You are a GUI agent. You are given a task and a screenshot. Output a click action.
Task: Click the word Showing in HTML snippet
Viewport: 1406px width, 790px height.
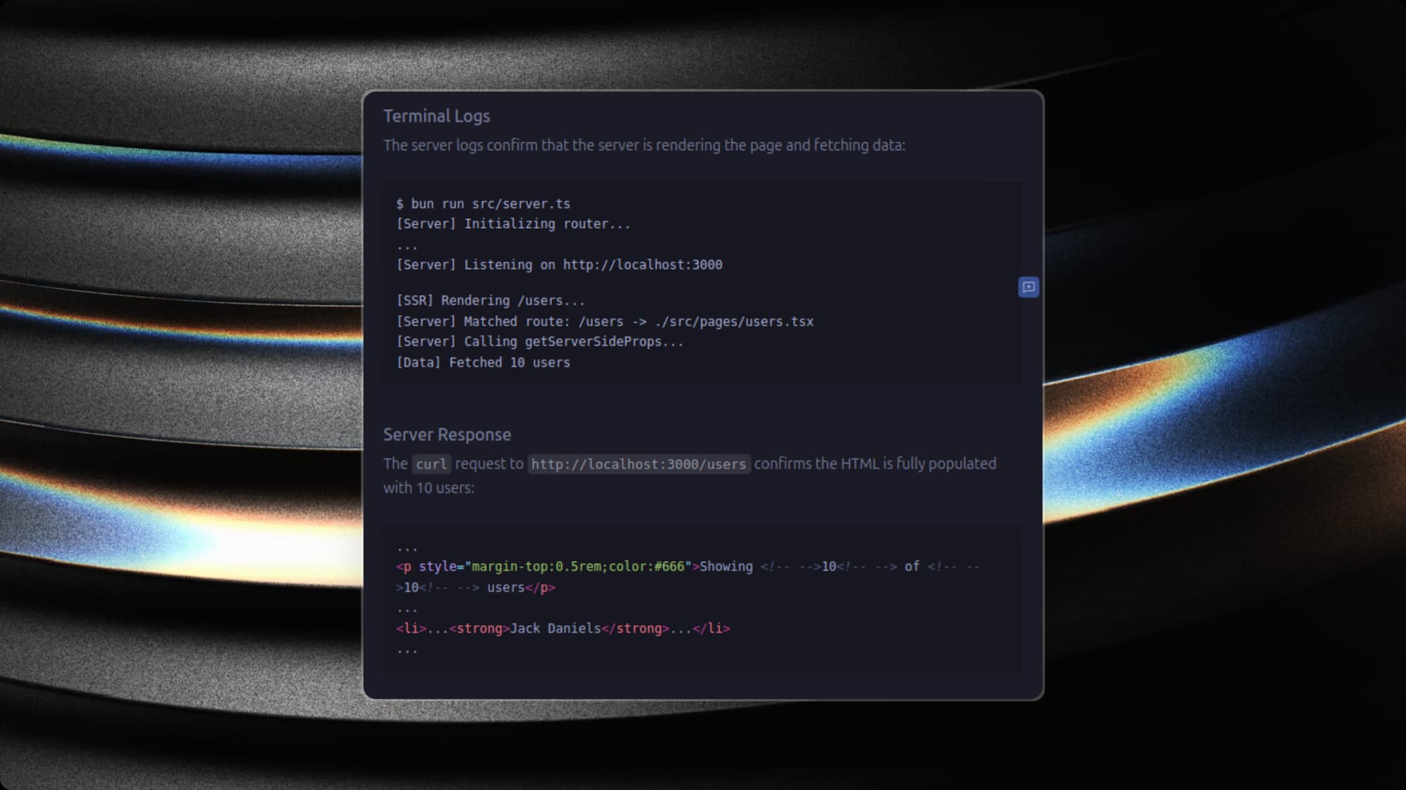(725, 567)
